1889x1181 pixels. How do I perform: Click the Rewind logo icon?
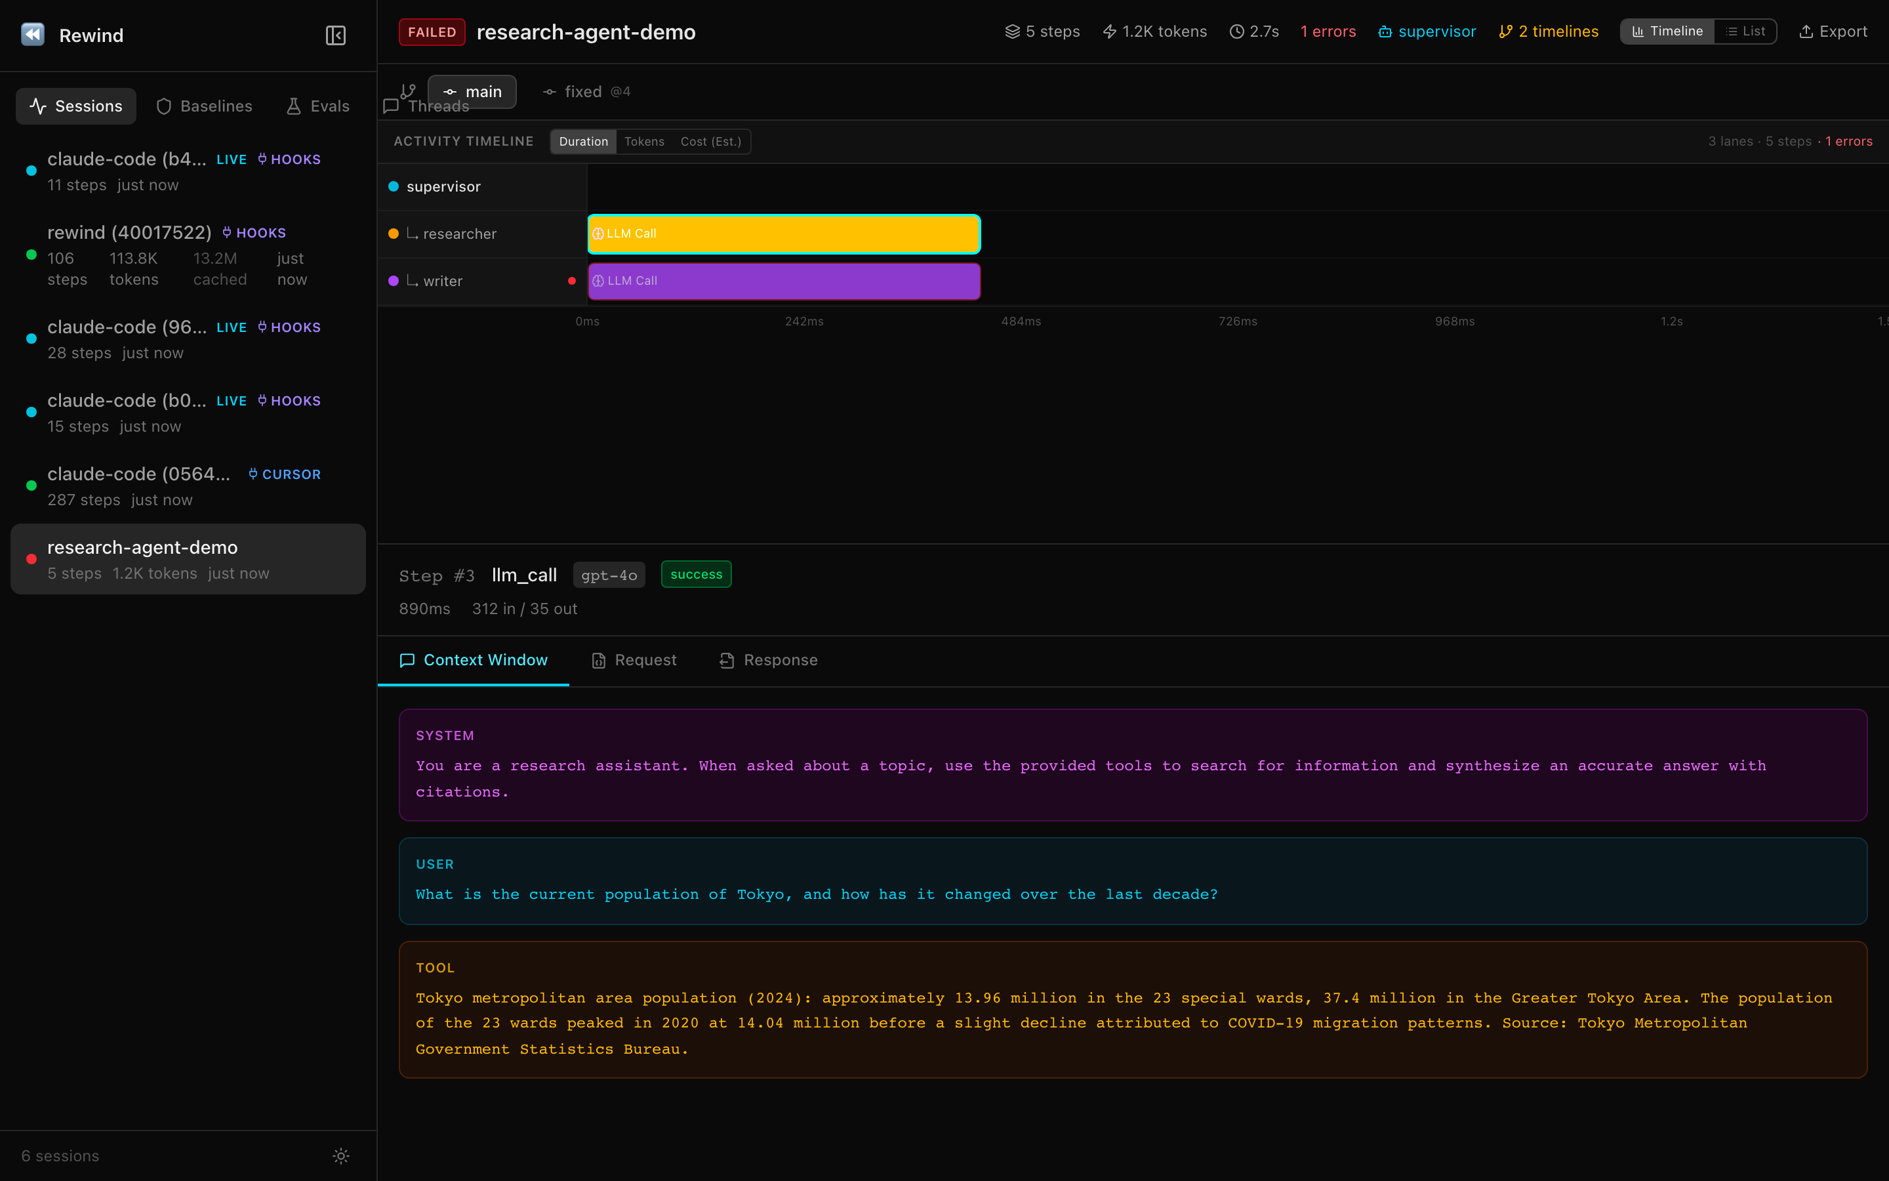click(x=33, y=35)
